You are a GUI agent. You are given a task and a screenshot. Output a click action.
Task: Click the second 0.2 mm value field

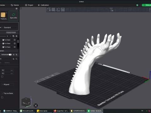tap(8, 73)
